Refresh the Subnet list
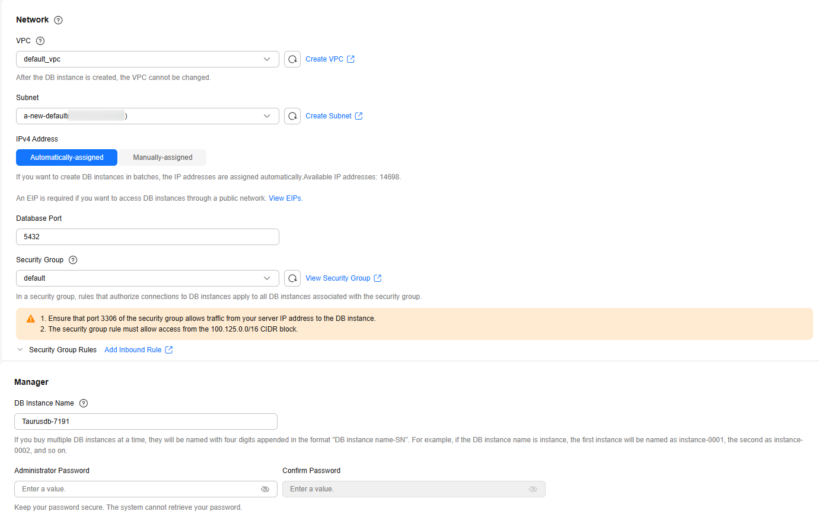 point(292,116)
